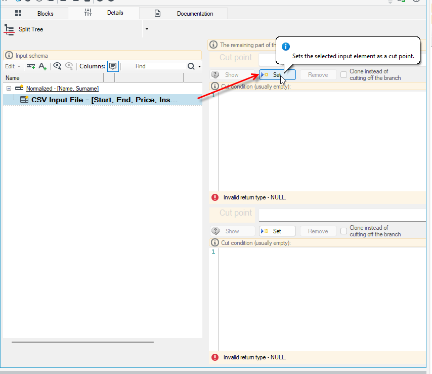The width and height of the screenshot is (432, 374).
Task: Open the Edit dropdown menu
Action: click(x=13, y=66)
